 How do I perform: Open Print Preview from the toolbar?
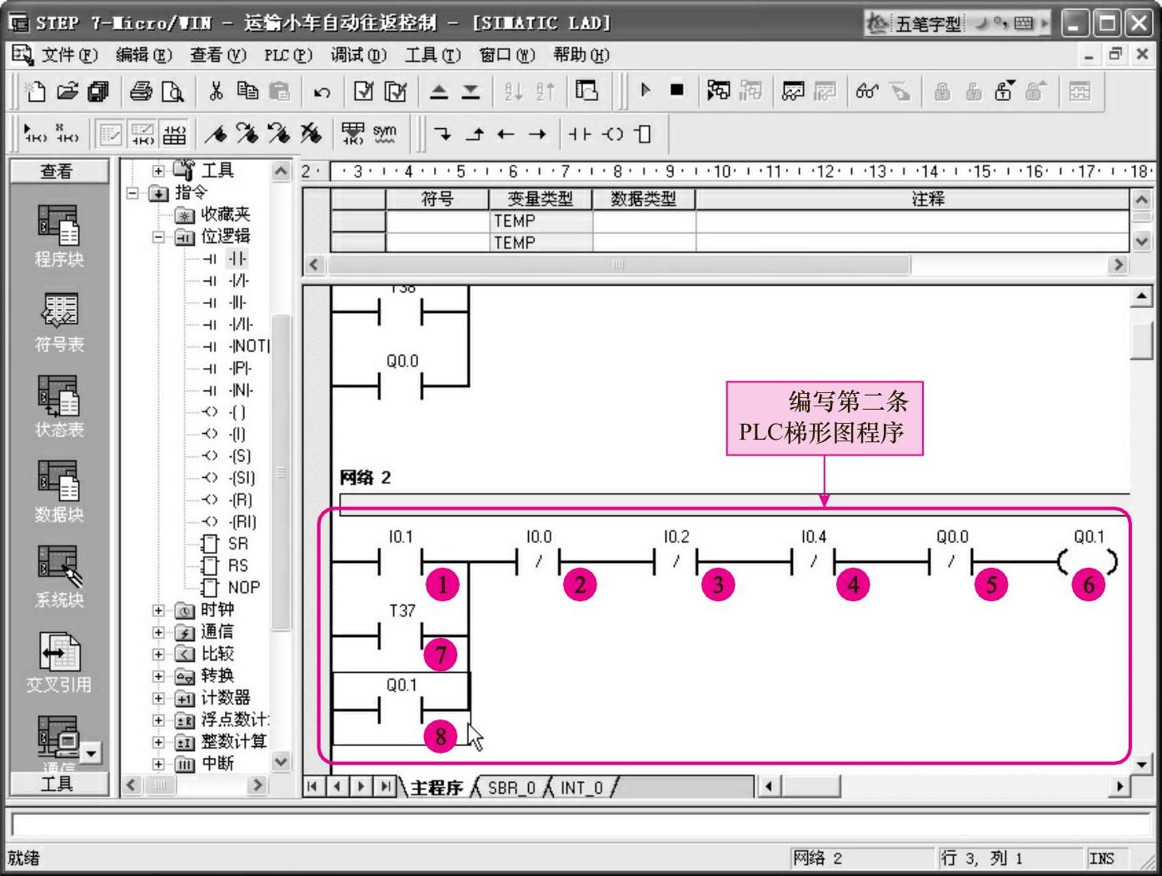pyautogui.click(x=172, y=91)
